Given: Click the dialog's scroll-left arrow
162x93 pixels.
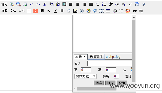Looking at the screenshot, I should pyautogui.click(x=75, y=89).
